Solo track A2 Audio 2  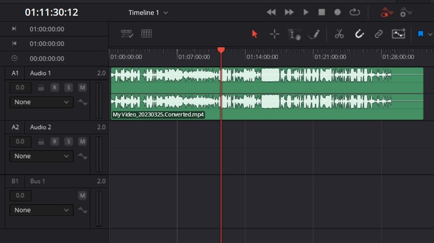point(68,141)
